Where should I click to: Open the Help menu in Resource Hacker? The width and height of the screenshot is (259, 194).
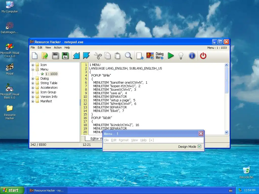67,47
